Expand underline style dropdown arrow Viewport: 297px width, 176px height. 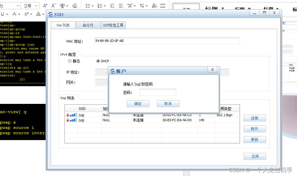click(7, 14)
